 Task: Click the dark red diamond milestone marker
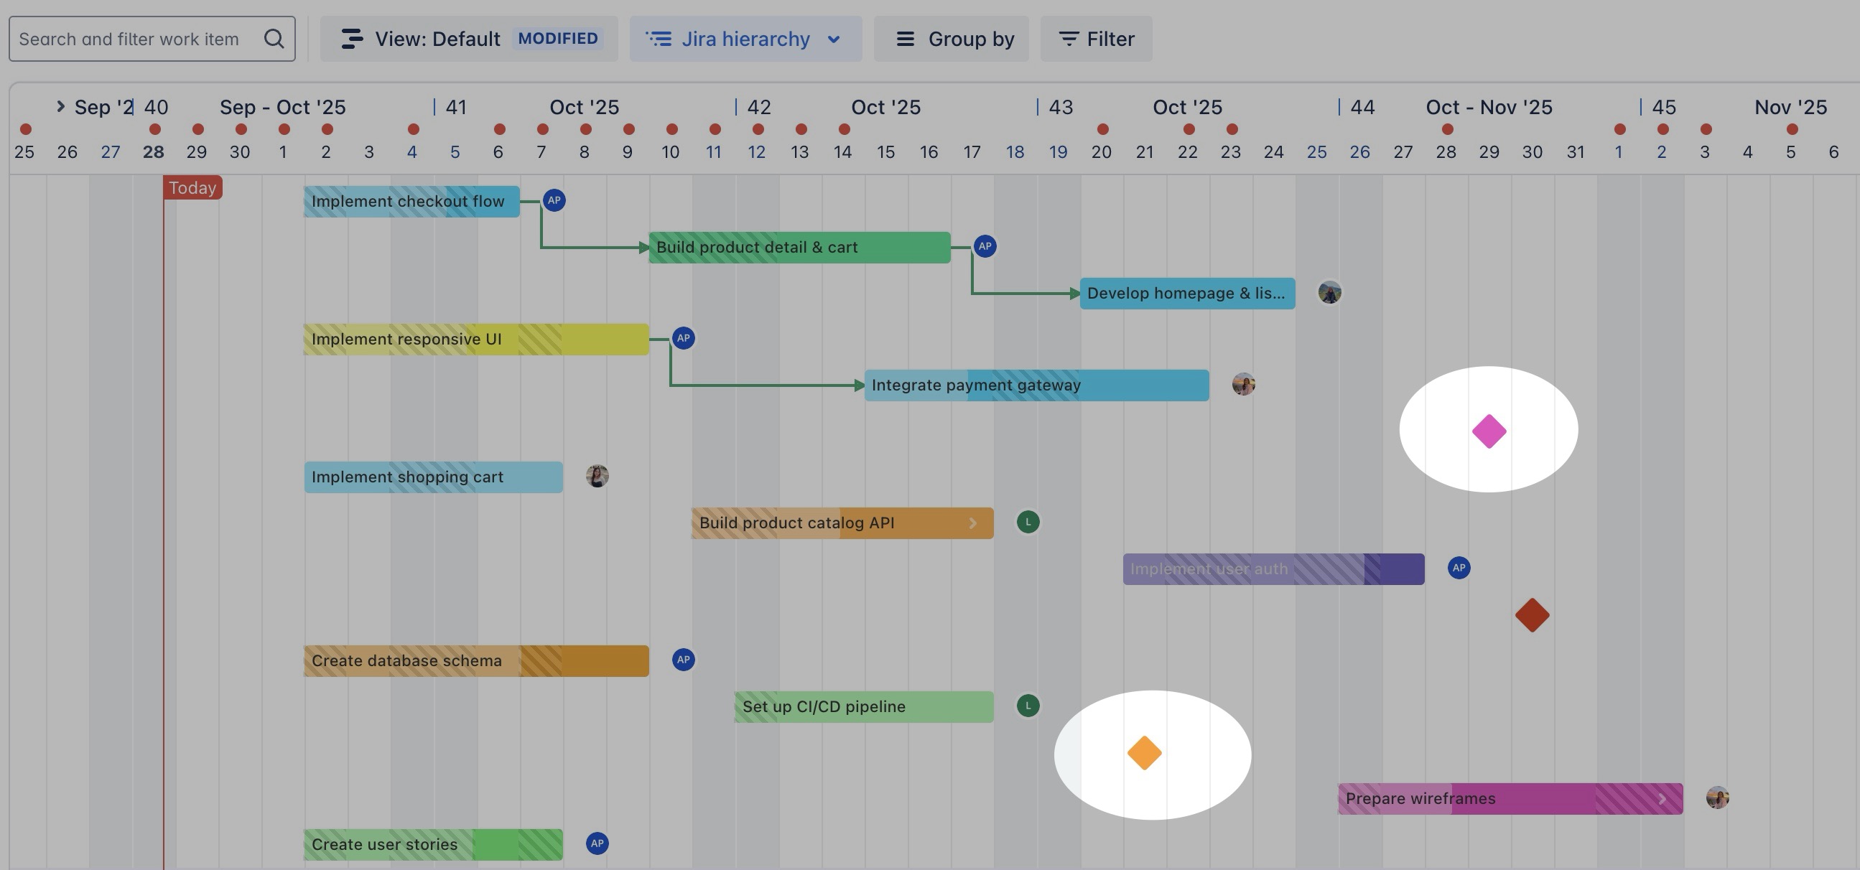pyautogui.click(x=1533, y=615)
